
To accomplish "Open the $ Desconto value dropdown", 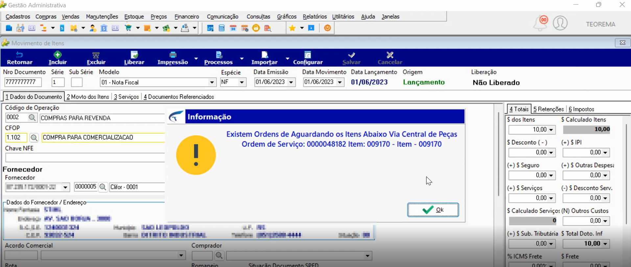I will point(551,153).
